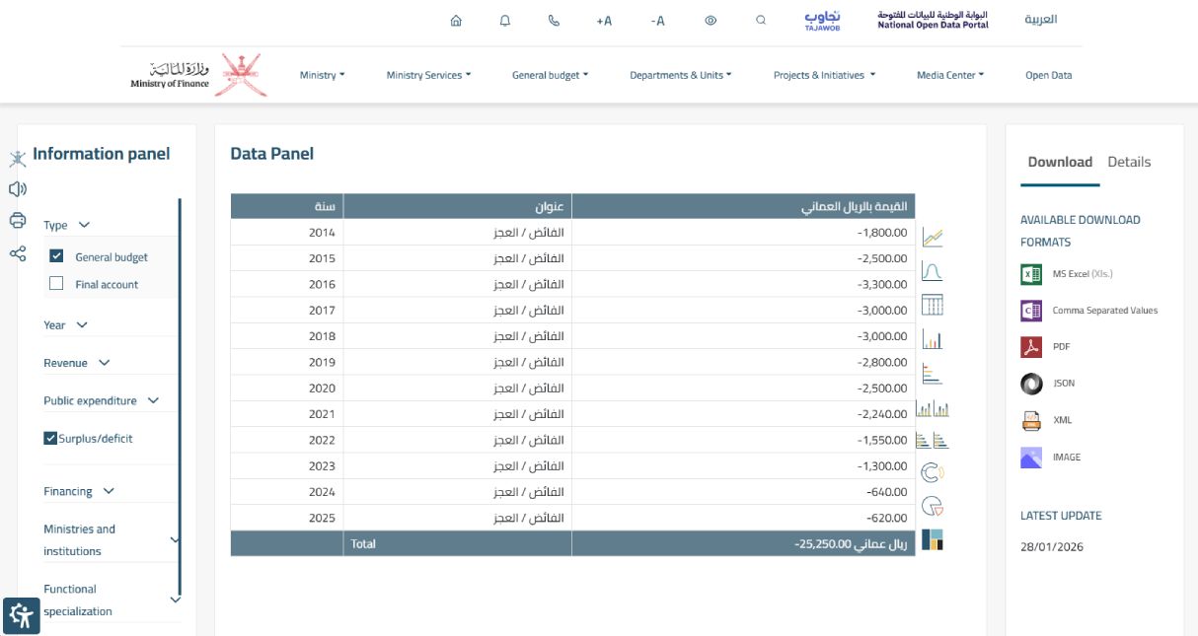Screen dimensions: 1198x636
Task: Expand the Year filter section
Action: tap(66, 324)
